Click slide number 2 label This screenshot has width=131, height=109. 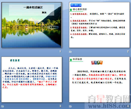click(x=128, y=51)
